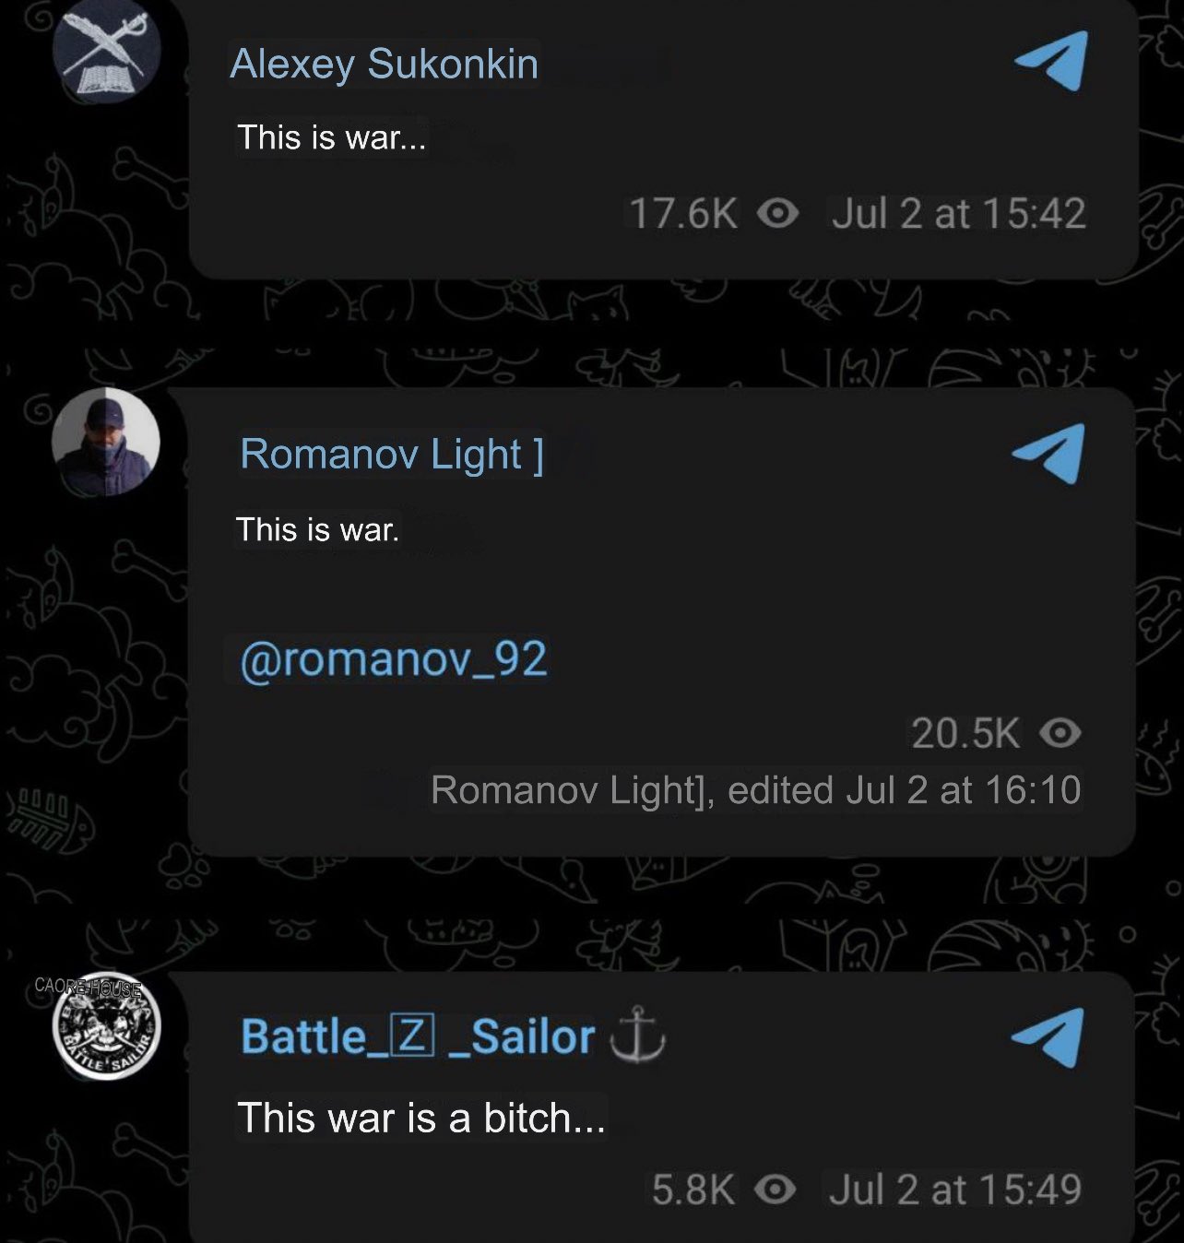Open the Battle Sailor channel avatar
1184x1243 pixels.
click(x=106, y=1026)
